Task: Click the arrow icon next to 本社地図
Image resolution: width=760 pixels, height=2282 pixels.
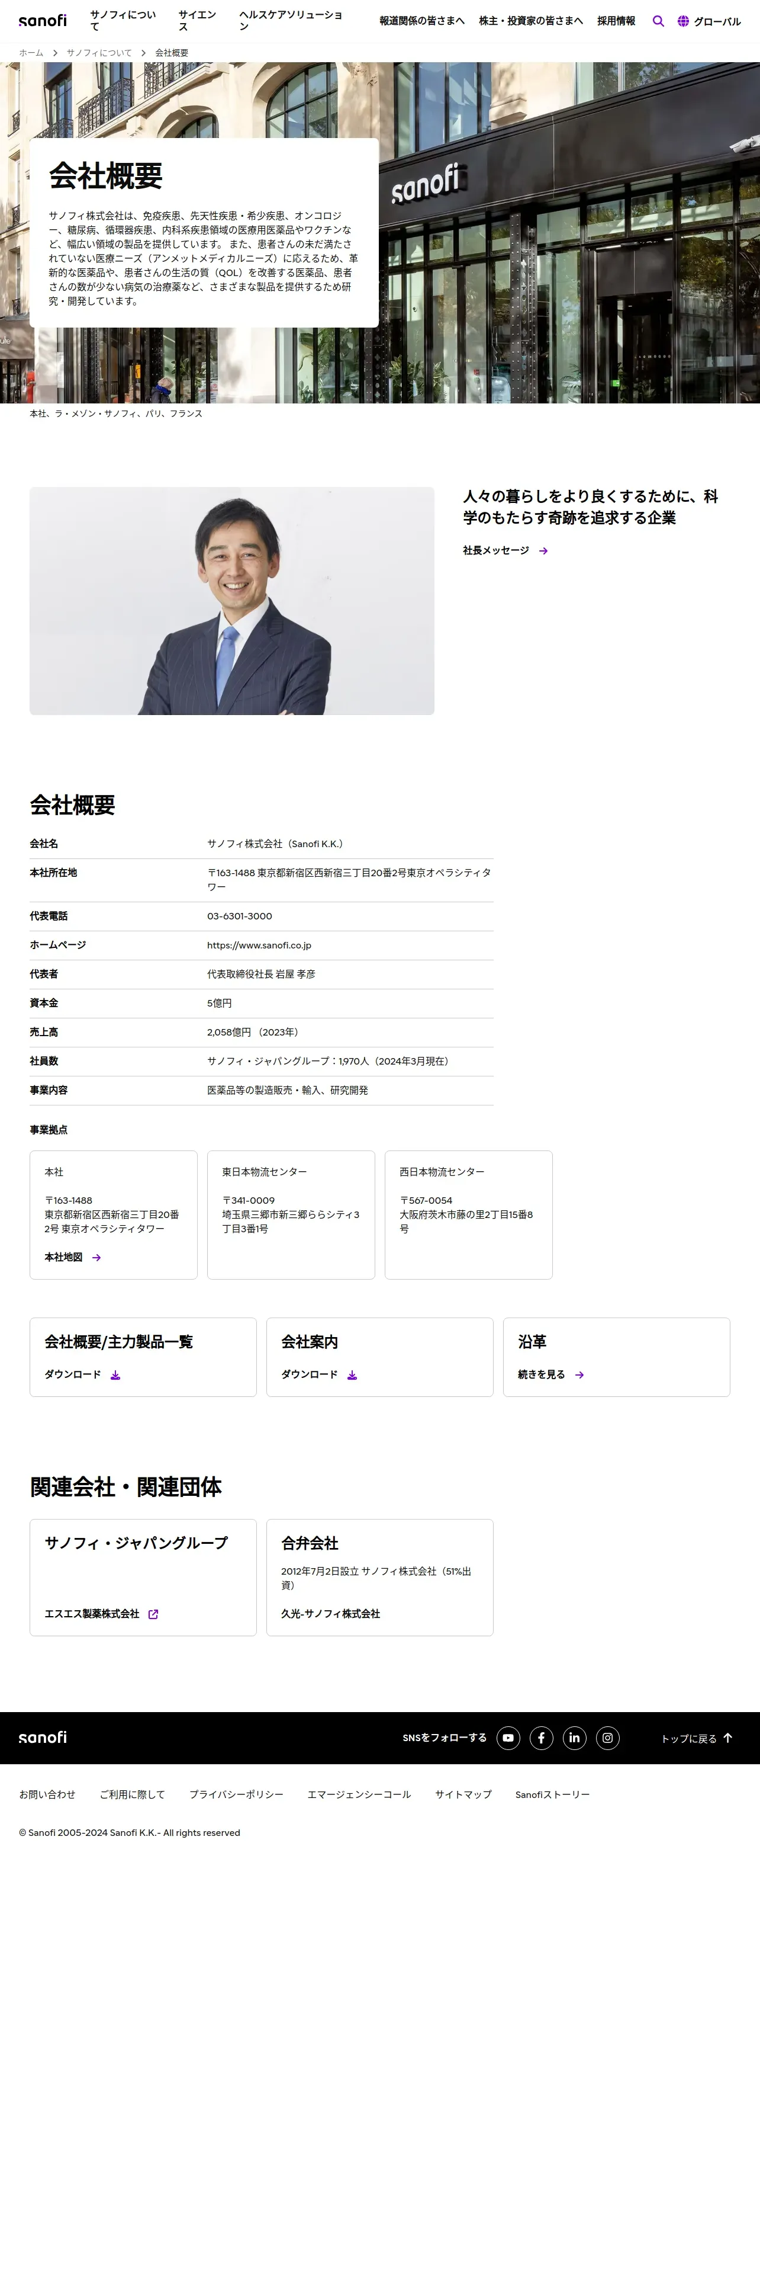Action: 96,1257
